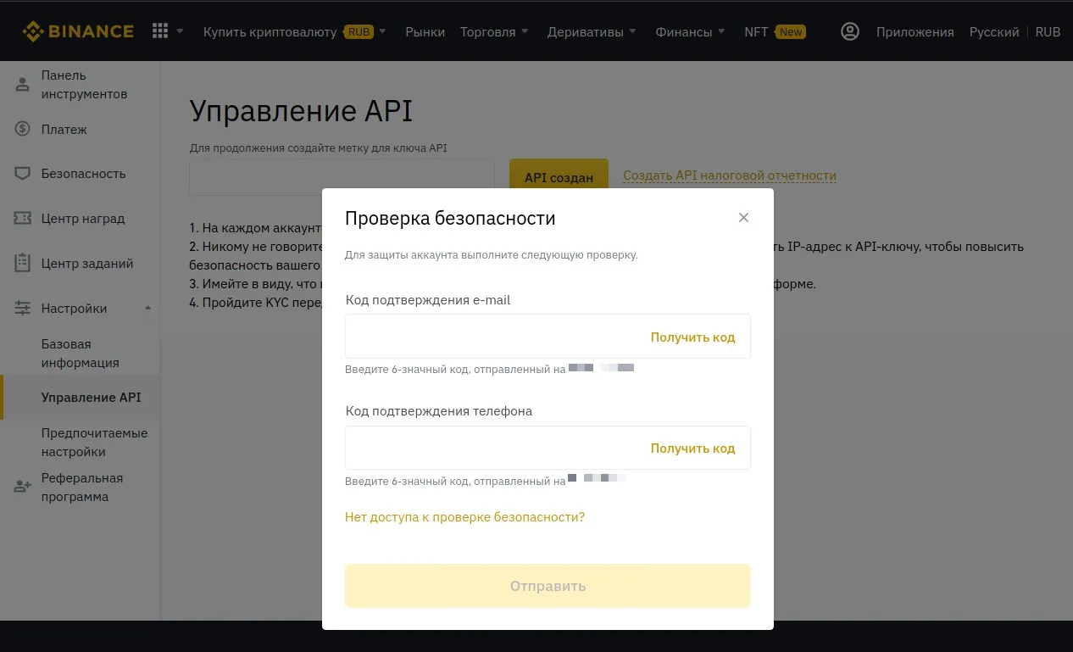Click the Настройки sliders icon

click(x=21, y=308)
